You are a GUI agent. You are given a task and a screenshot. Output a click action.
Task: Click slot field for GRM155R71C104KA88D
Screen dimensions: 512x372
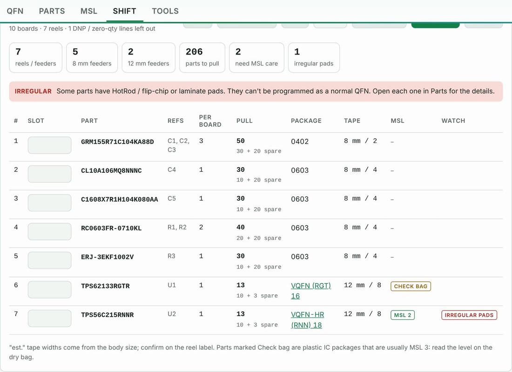(50, 145)
